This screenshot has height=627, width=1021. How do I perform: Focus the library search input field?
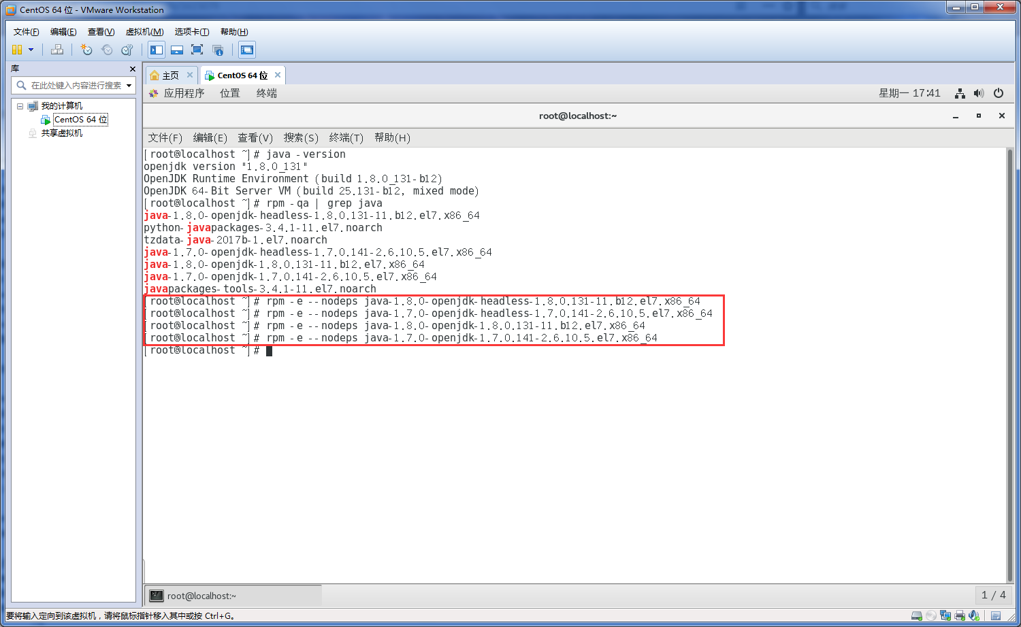pos(75,86)
